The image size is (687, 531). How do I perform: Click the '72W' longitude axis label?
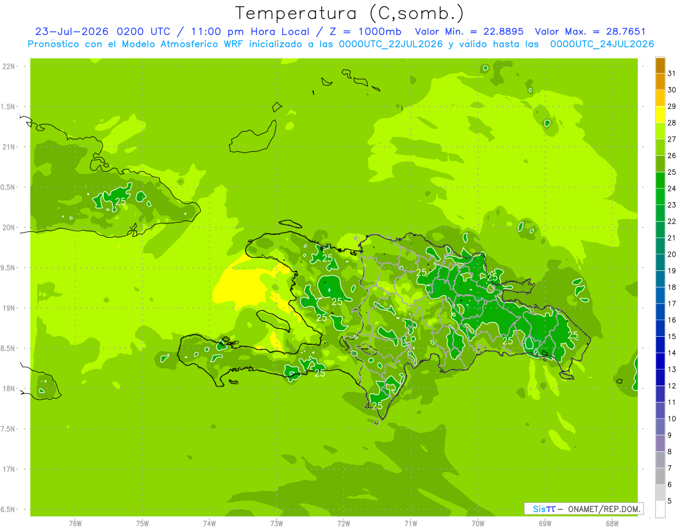(x=343, y=524)
